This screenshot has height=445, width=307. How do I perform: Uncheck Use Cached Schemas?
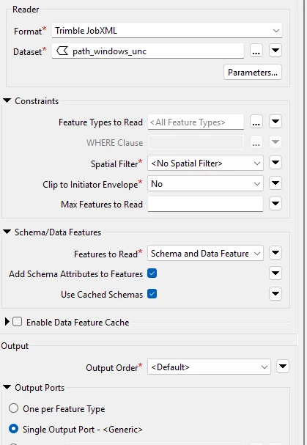[152, 294]
